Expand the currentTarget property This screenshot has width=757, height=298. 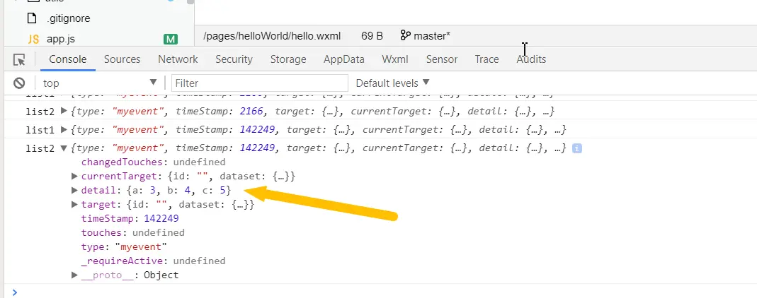74,177
